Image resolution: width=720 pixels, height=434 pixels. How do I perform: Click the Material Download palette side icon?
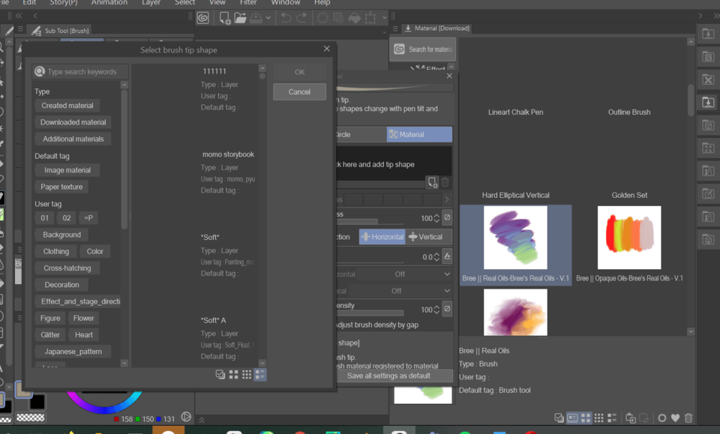pyautogui.click(x=708, y=102)
